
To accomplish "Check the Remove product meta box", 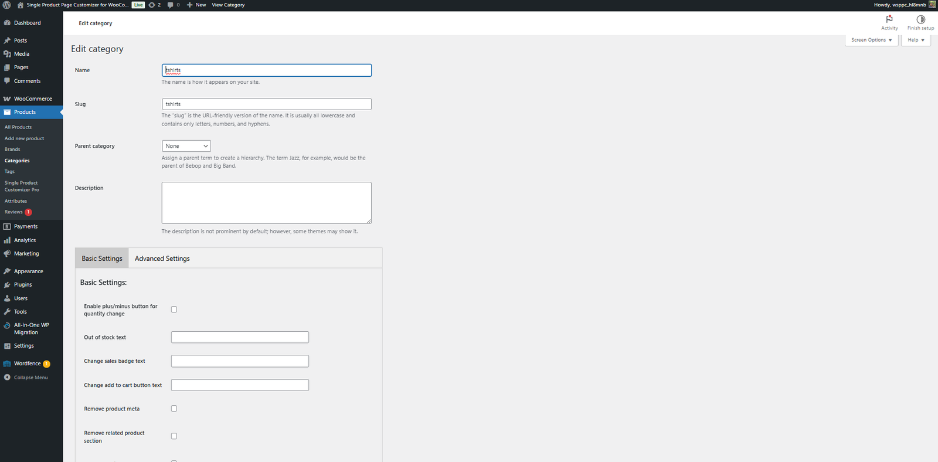I will click(x=174, y=409).
